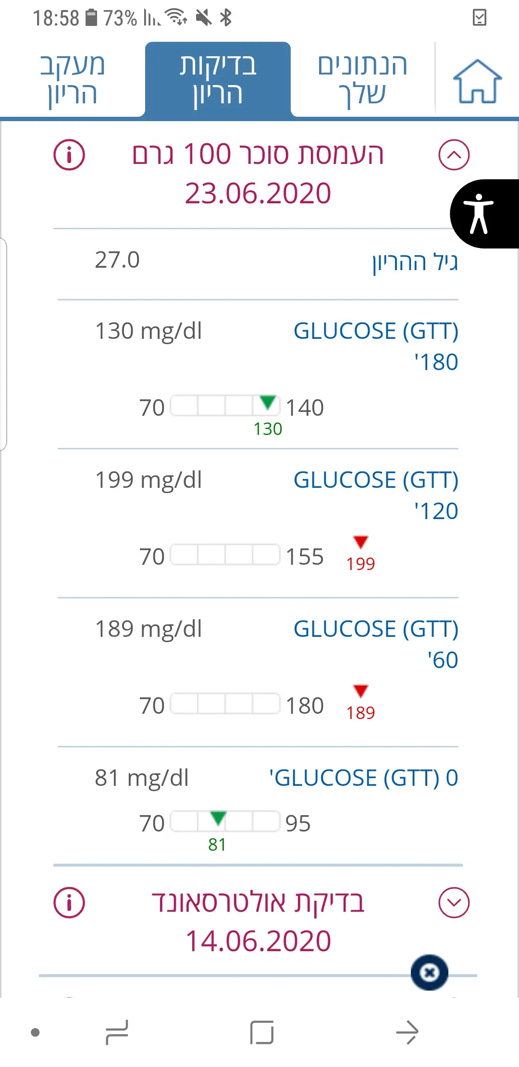Select the בדיקות הריון tab
The height and width of the screenshot is (1067, 519).
[218, 79]
